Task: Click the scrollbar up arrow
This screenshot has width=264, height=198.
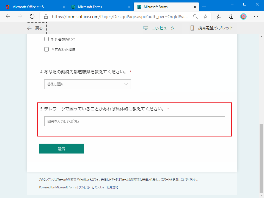Action: [x=261, y=37]
